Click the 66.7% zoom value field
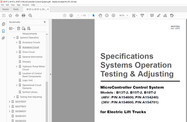The height and width of the screenshot is (122, 187). click(x=122, y=15)
